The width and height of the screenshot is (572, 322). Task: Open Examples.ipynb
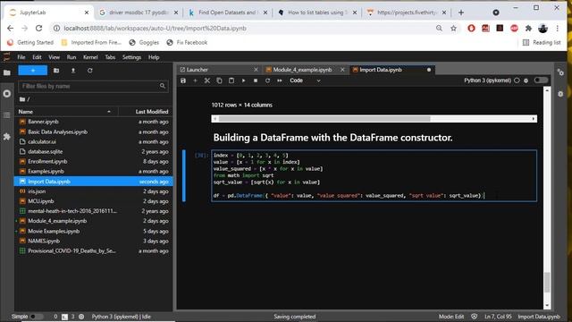93,171
